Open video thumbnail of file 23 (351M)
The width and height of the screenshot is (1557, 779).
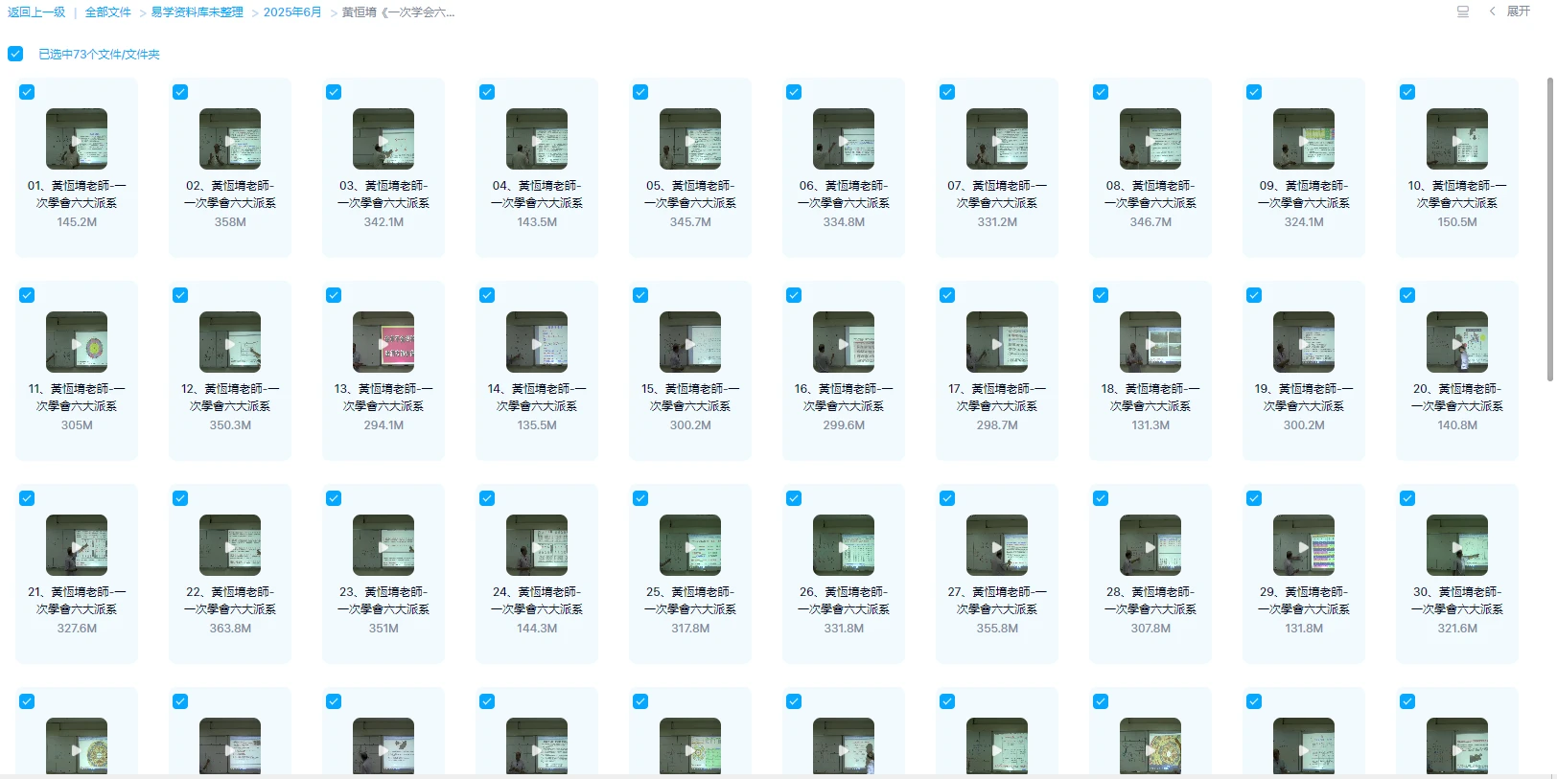(x=383, y=545)
